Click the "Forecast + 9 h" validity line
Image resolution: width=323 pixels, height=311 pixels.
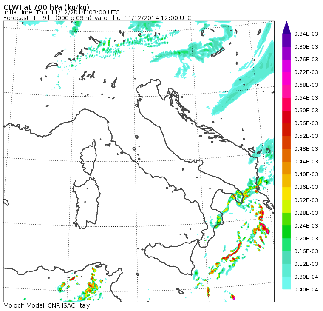(97, 18)
